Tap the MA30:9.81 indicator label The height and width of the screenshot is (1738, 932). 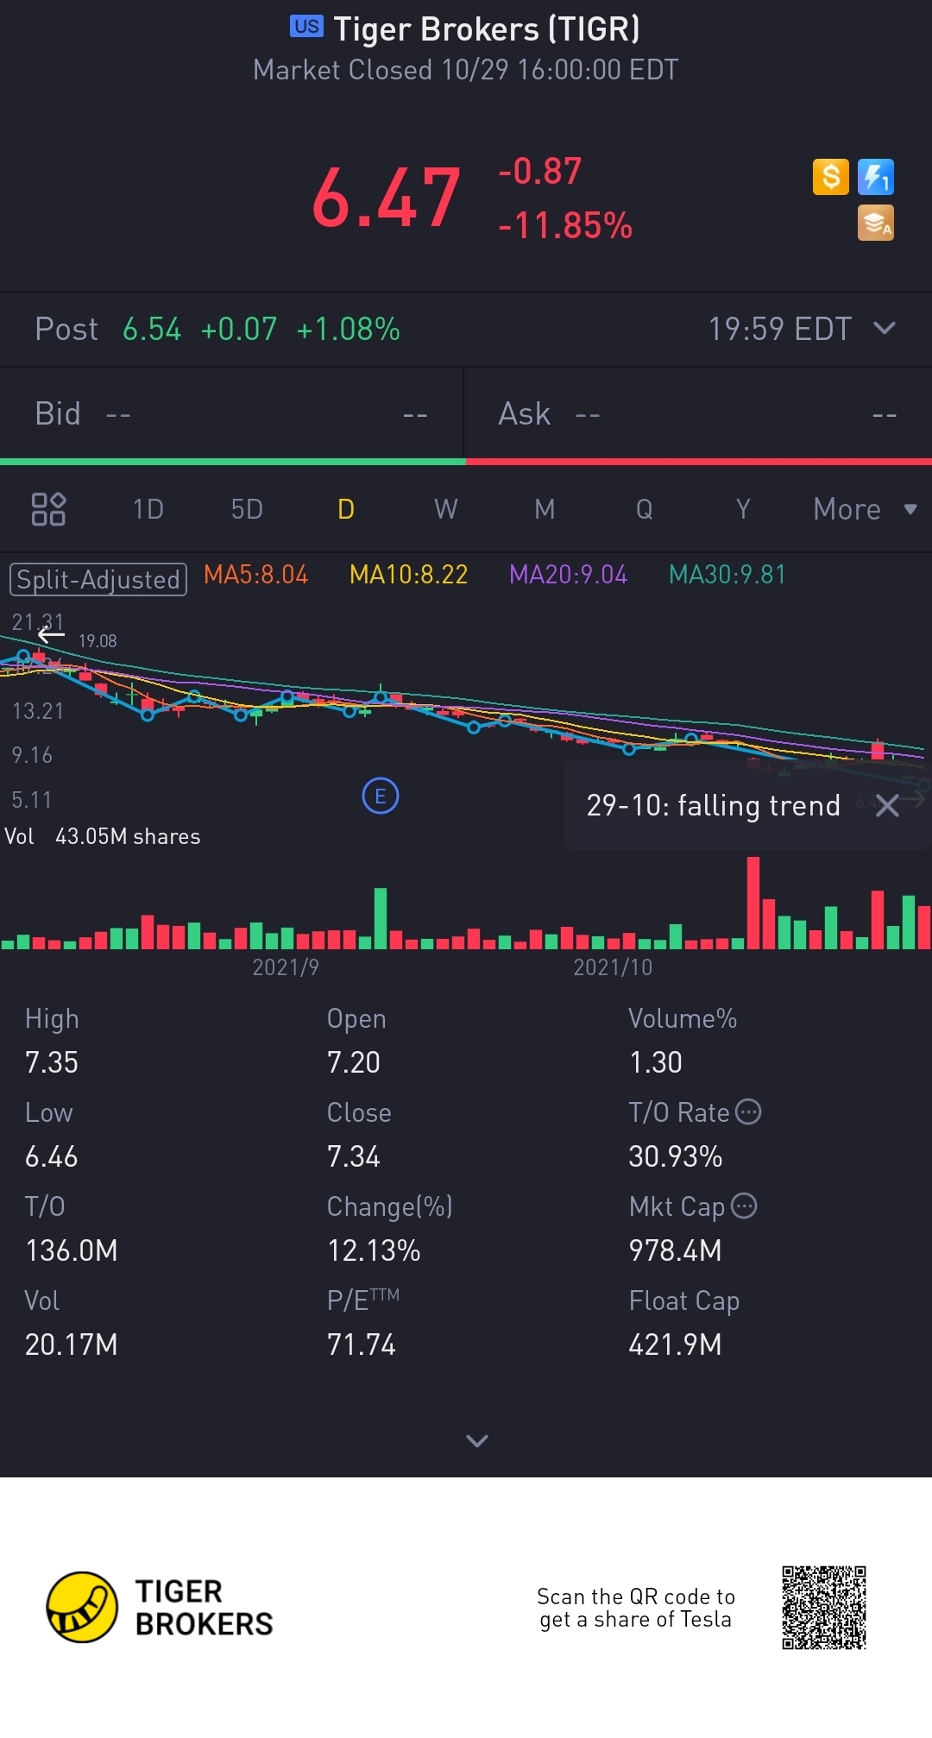[x=727, y=575]
